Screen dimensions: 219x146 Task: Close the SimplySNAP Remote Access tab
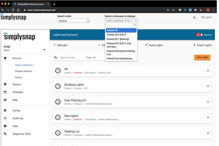point(48,4)
